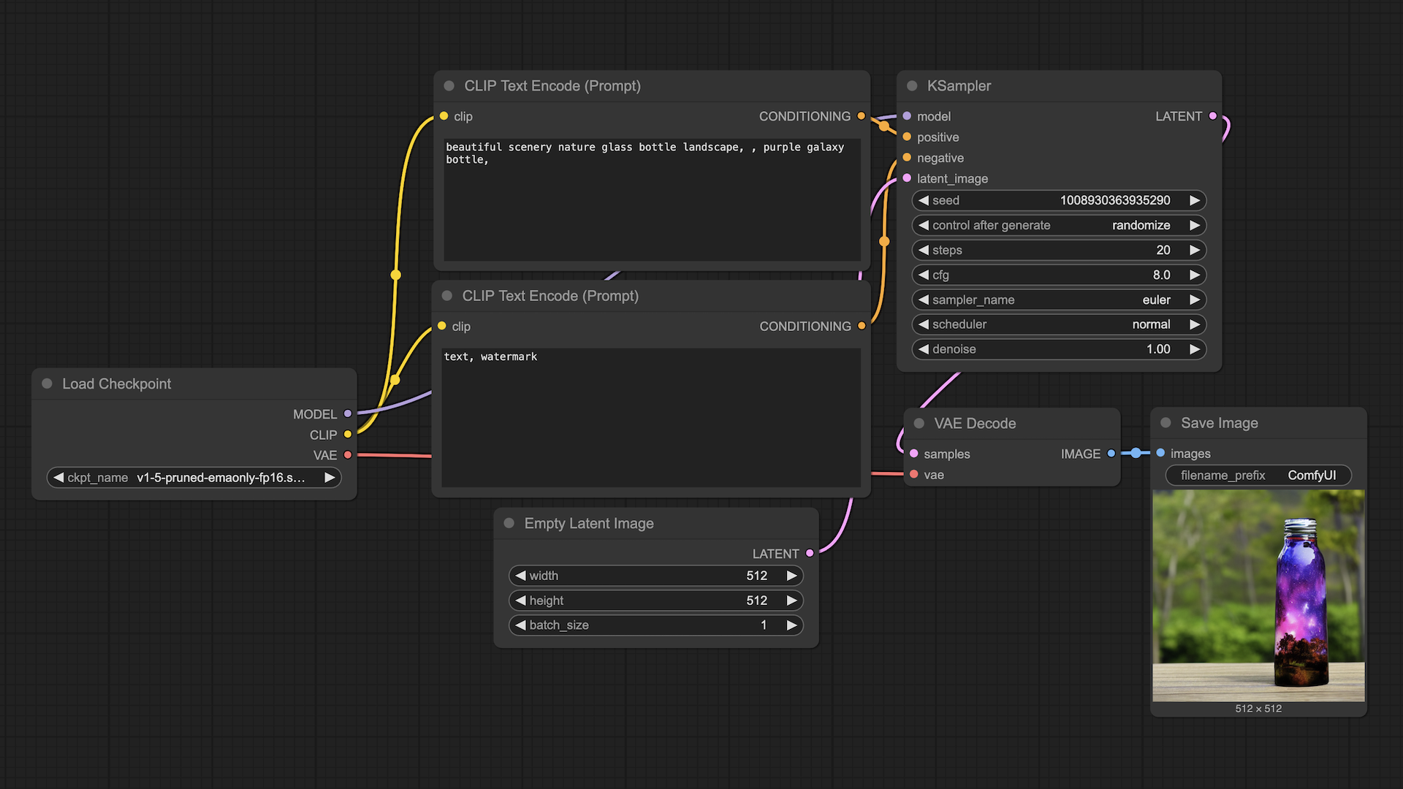Click the samples input socket on VAE Decode
Viewport: 1403px width, 789px height.
[x=913, y=454]
